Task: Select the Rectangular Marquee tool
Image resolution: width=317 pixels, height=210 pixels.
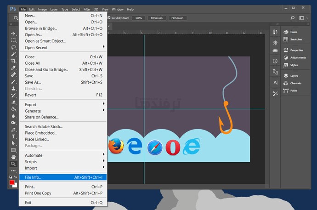Action: (x=13, y=40)
